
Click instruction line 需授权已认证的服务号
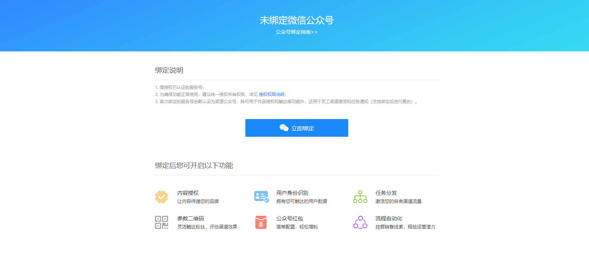coord(179,88)
